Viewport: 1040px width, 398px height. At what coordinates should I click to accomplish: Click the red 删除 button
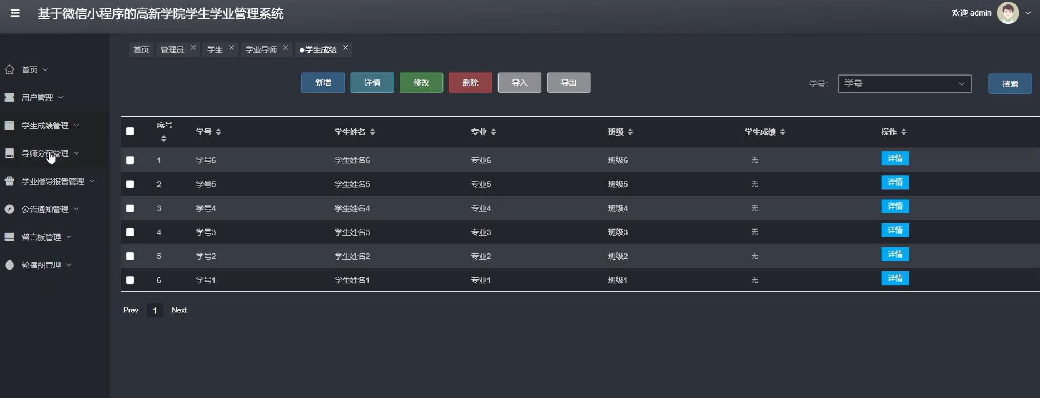470,83
